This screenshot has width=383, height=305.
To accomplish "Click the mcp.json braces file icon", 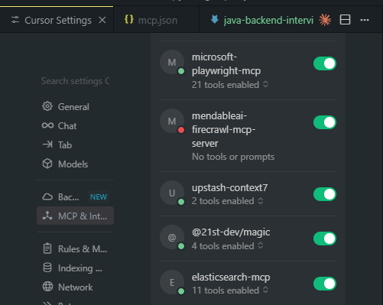I will pos(129,19).
